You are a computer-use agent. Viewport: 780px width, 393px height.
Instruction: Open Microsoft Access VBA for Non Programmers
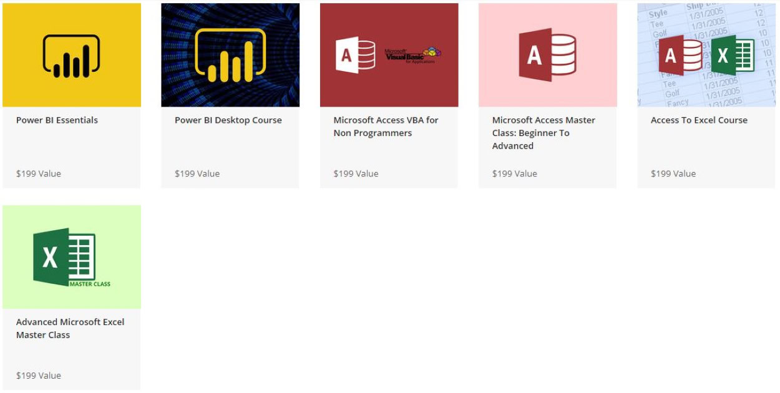tap(385, 126)
